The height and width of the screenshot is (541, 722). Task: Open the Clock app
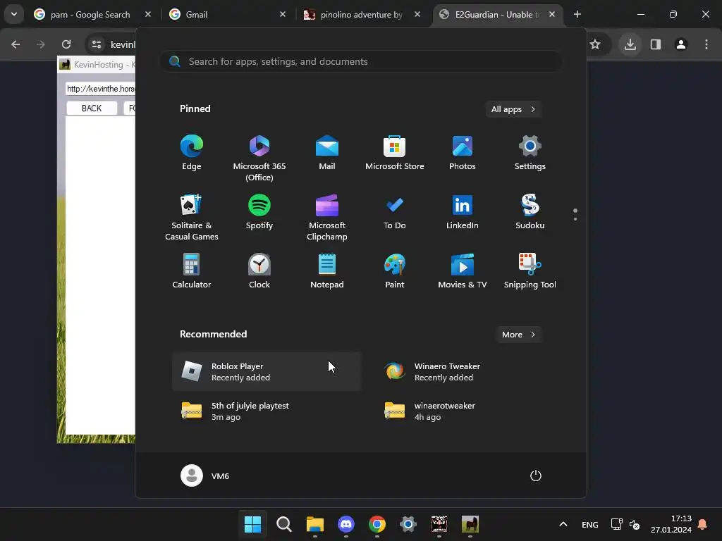pos(259,271)
